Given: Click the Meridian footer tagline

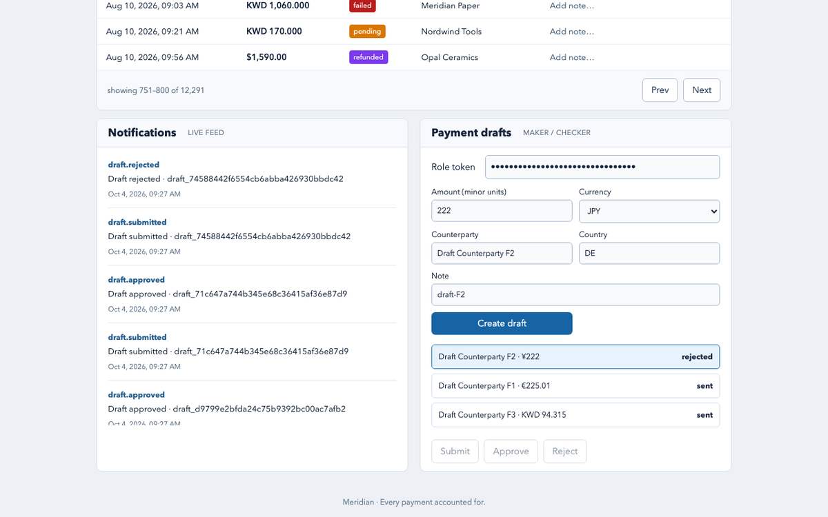Looking at the screenshot, I should 414,502.
